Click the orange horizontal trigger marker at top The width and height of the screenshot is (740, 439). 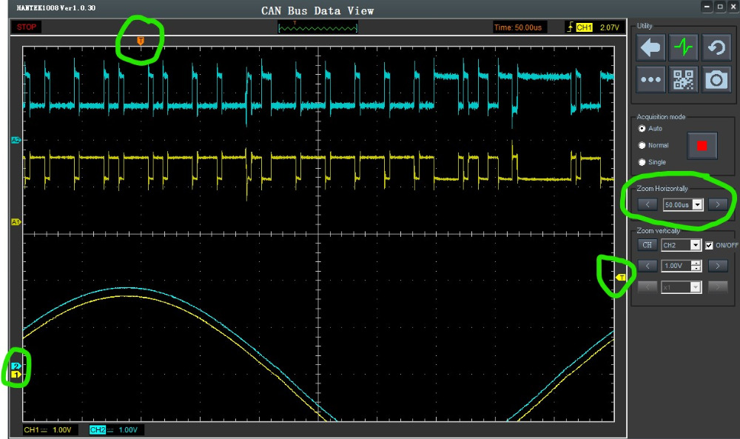(141, 40)
